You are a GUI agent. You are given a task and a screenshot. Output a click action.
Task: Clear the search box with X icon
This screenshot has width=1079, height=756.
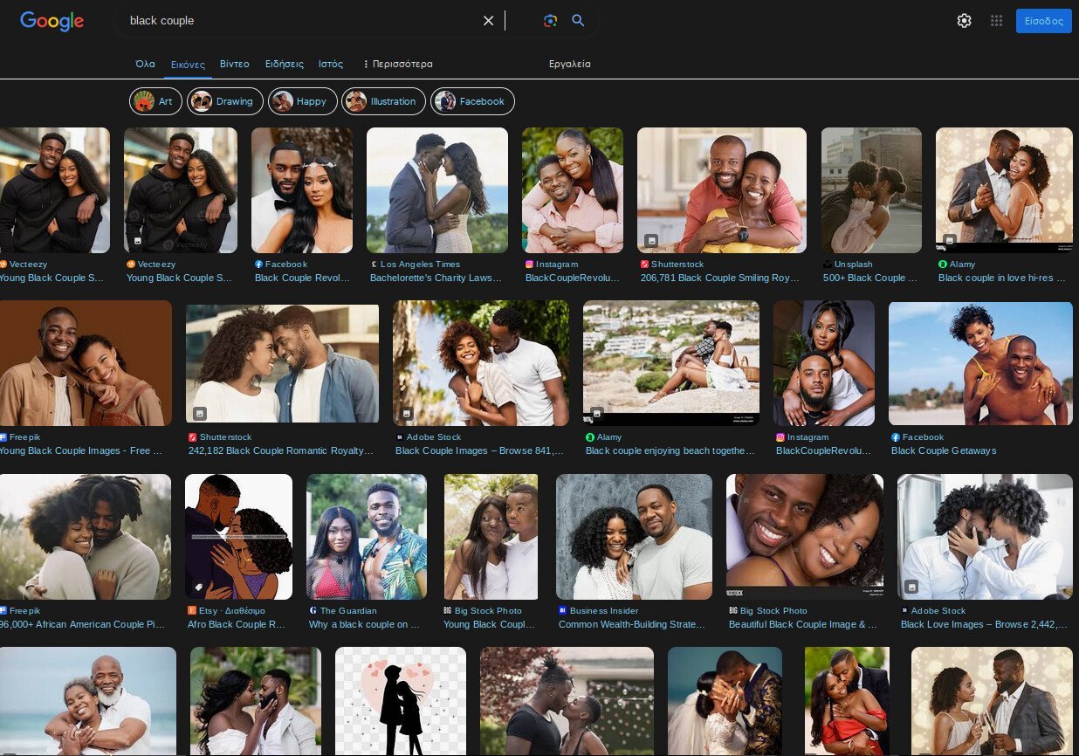tap(489, 20)
